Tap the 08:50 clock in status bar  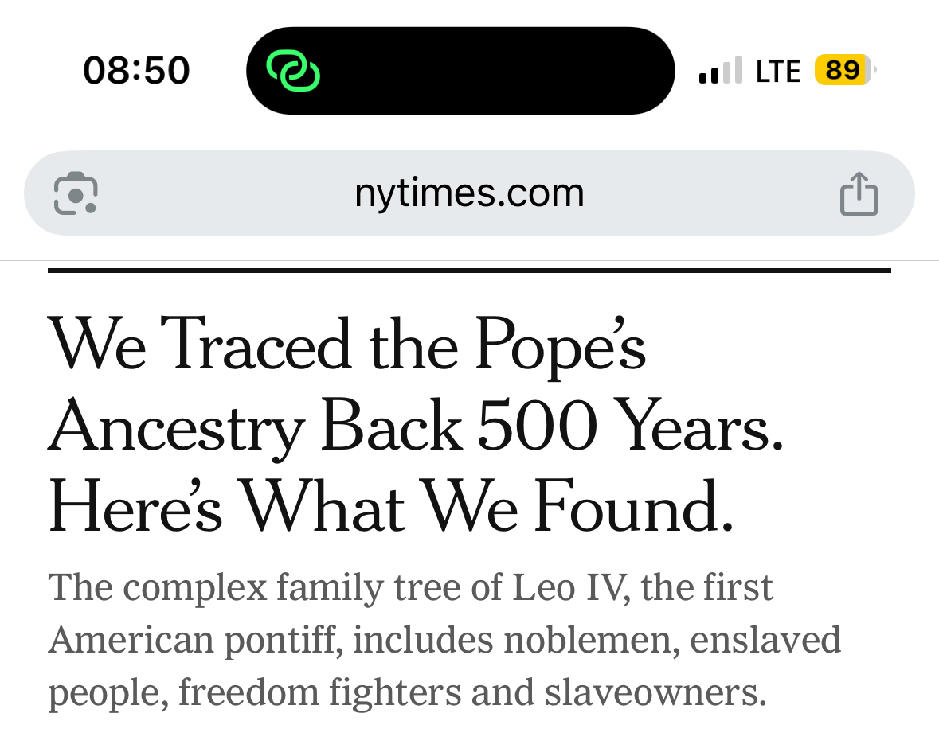pos(136,71)
